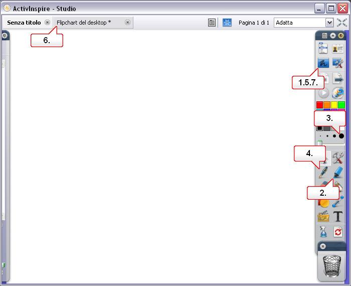Screen dimensions: 351x286
Task: Open the Tools wrench and screwdriver icon
Action: pyautogui.click(x=338, y=158)
